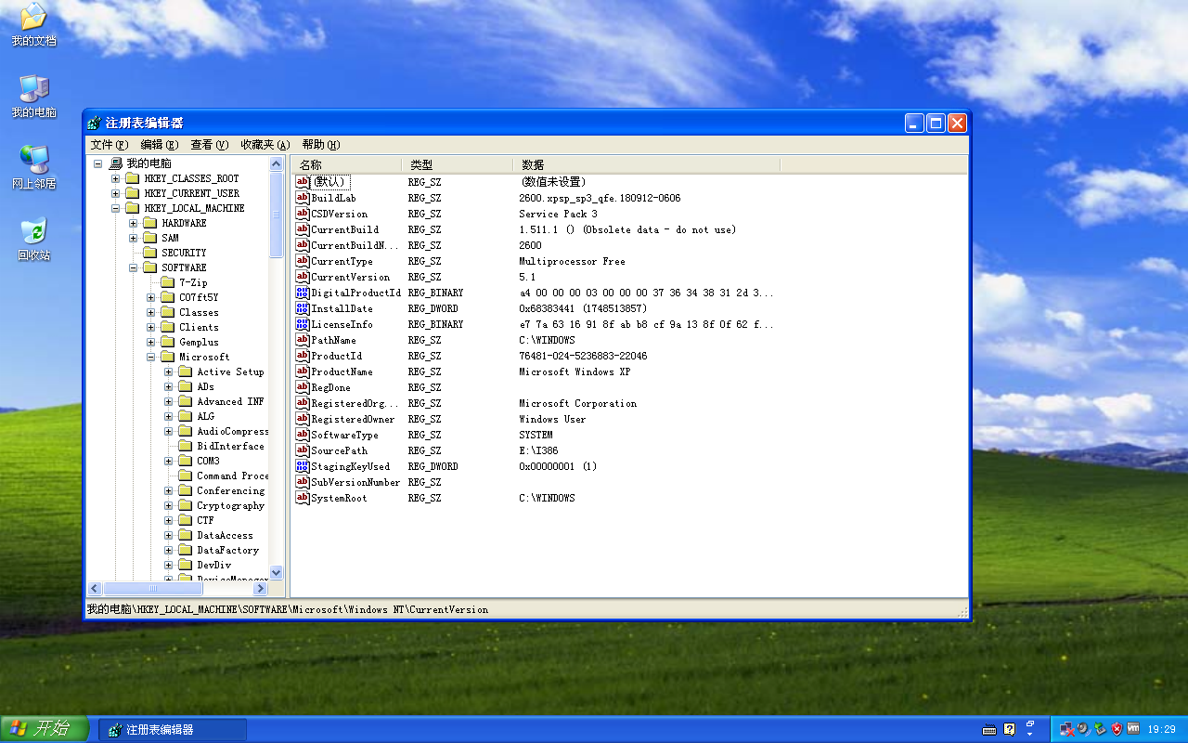Click the DigitalProductId binary value icon
This screenshot has width=1188, height=743.
point(303,293)
